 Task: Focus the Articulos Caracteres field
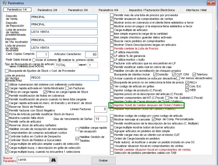(91, 55)
